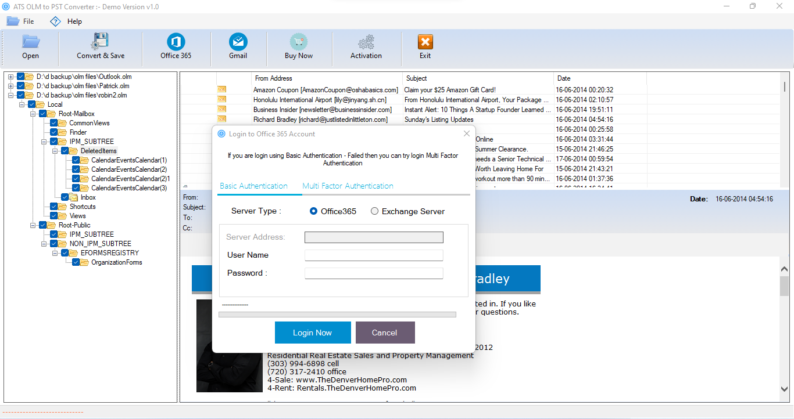Viewport: 794px width, 419px height.
Task: Click the Convert & Save toolbar icon
Action: click(100, 42)
